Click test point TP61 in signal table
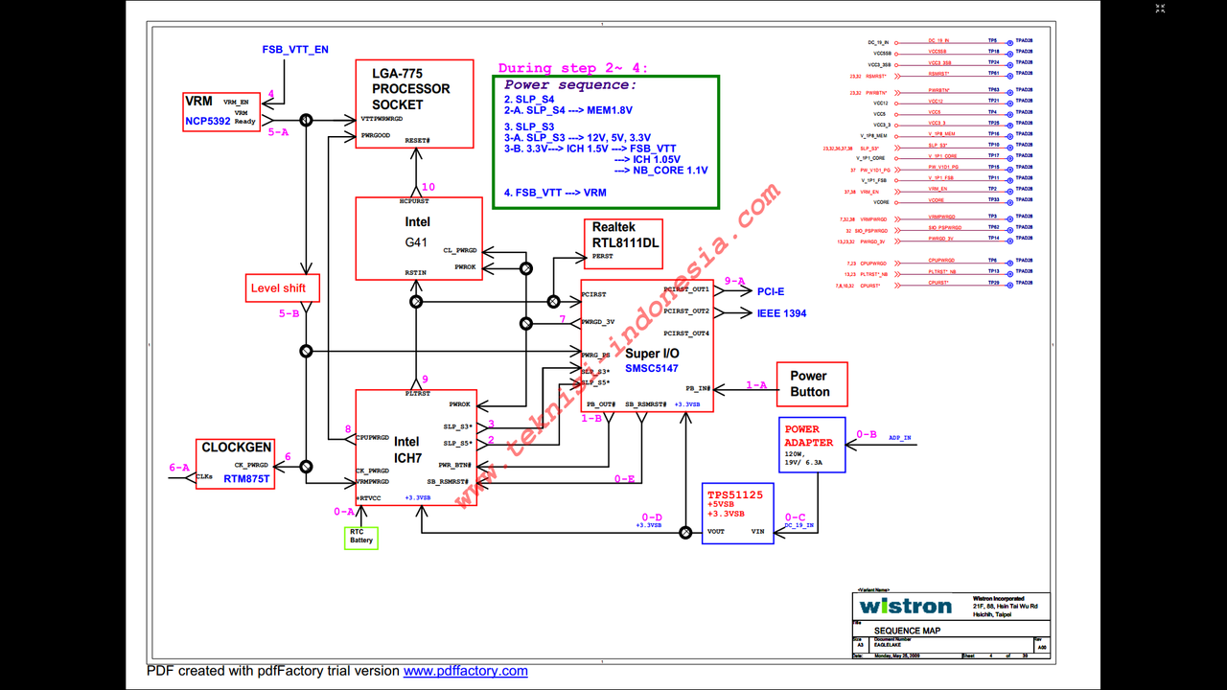The image size is (1227, 690). (x=993, y=73)
